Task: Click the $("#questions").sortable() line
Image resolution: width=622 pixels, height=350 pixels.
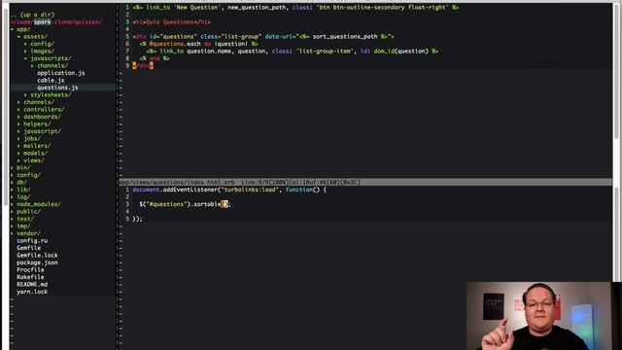Action: click(x=185, y=204)
